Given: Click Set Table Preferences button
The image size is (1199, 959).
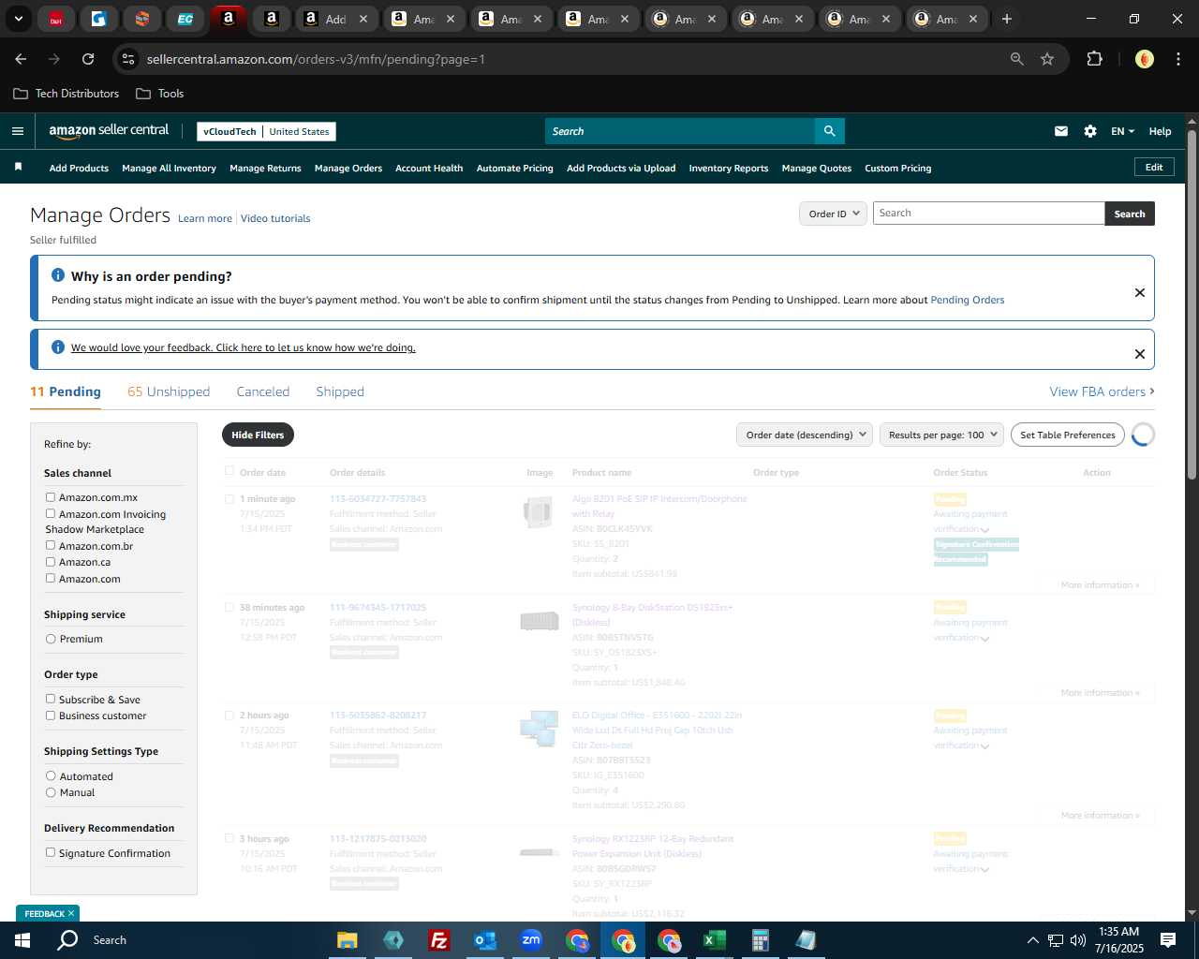Looking at the screenshot, I should click(1068, 435).
